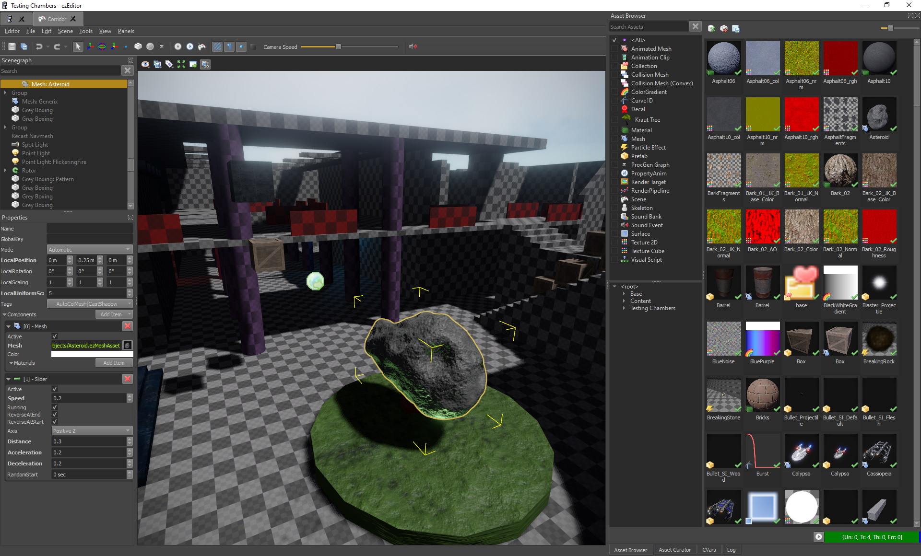Open the Axis dropdown showing Positive Z
The image size is (921, 556).
(92, 431)
